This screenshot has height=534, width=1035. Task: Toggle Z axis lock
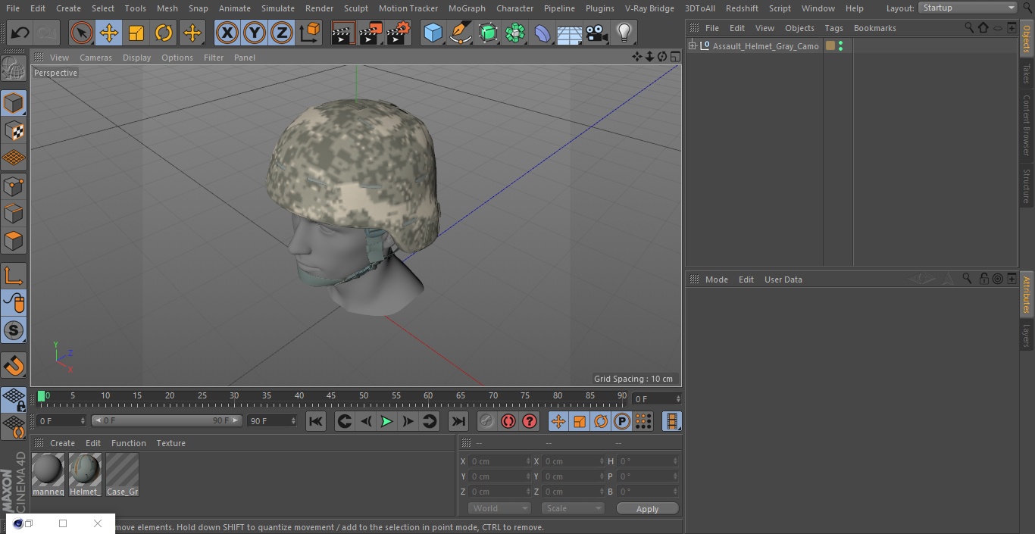click(282, 33)
